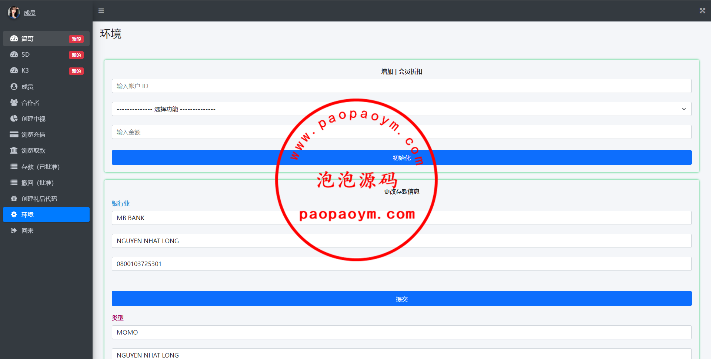Open the 选择功能 dropdown

point(401,109)
